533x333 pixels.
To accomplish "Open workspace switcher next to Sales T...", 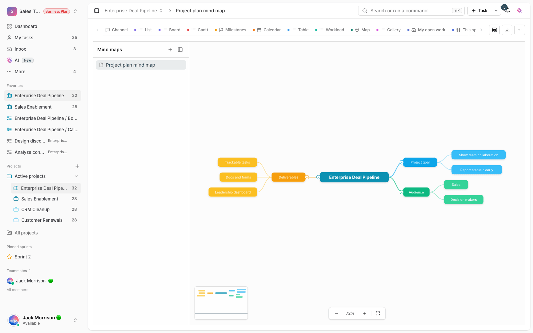I will (75, 11).
